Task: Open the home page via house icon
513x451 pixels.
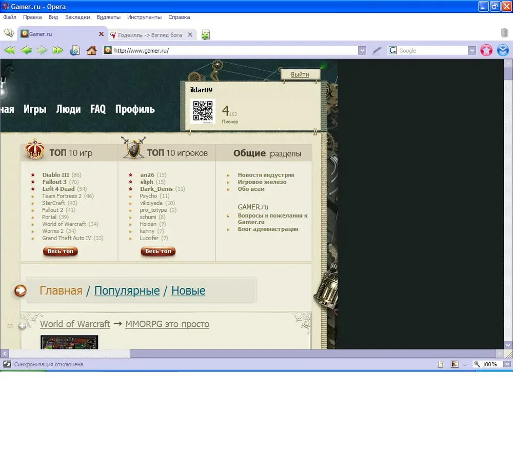Action: click(x=92, y=50)
